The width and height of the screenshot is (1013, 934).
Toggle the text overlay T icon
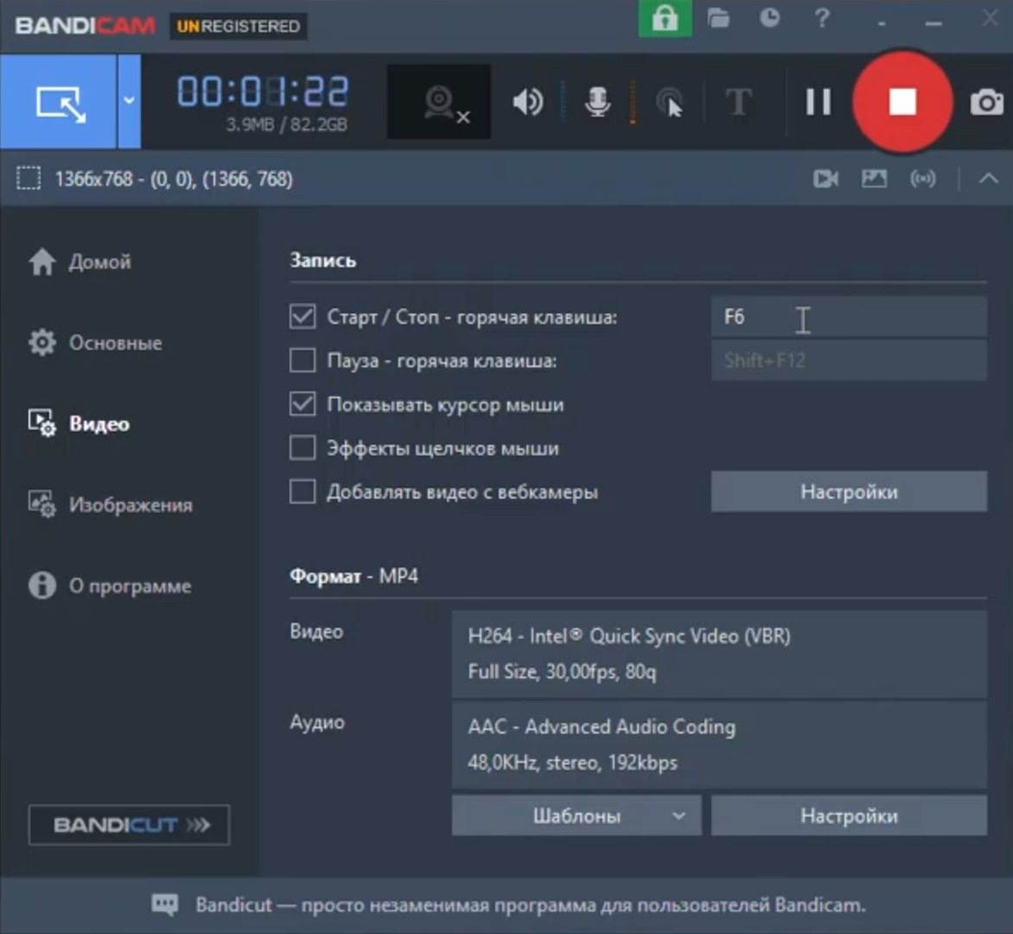point(738,102)
